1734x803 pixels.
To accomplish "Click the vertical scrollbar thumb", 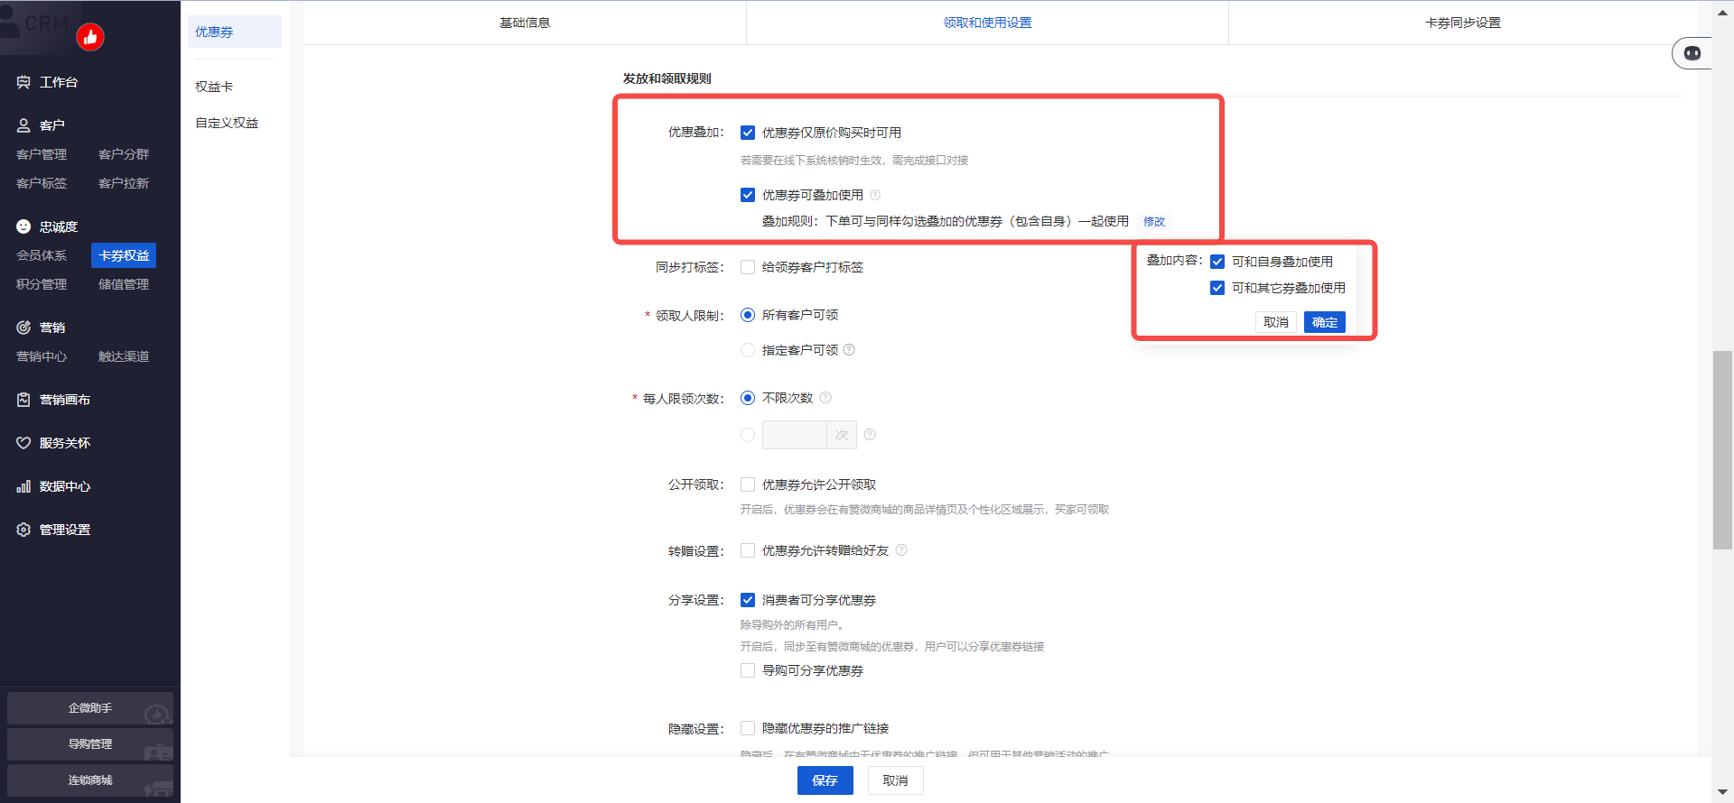I will (x=1722, y=449).
